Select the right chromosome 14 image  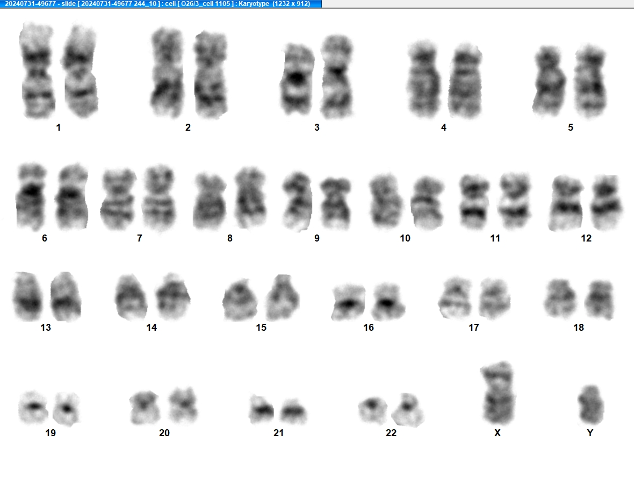(x=173, y=297)
